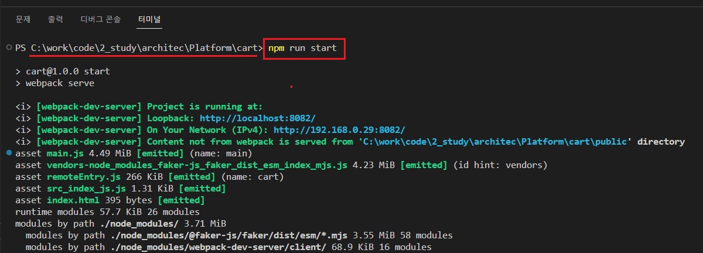Switch to the 문제 tab

tap(23, 19)
